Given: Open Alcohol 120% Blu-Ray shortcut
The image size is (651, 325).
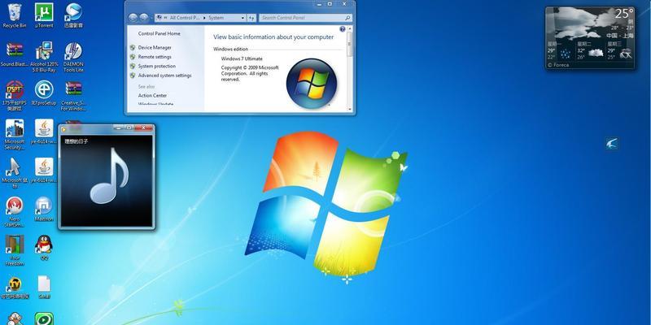Looking at the screenshot, I should [x=44, y=56].
